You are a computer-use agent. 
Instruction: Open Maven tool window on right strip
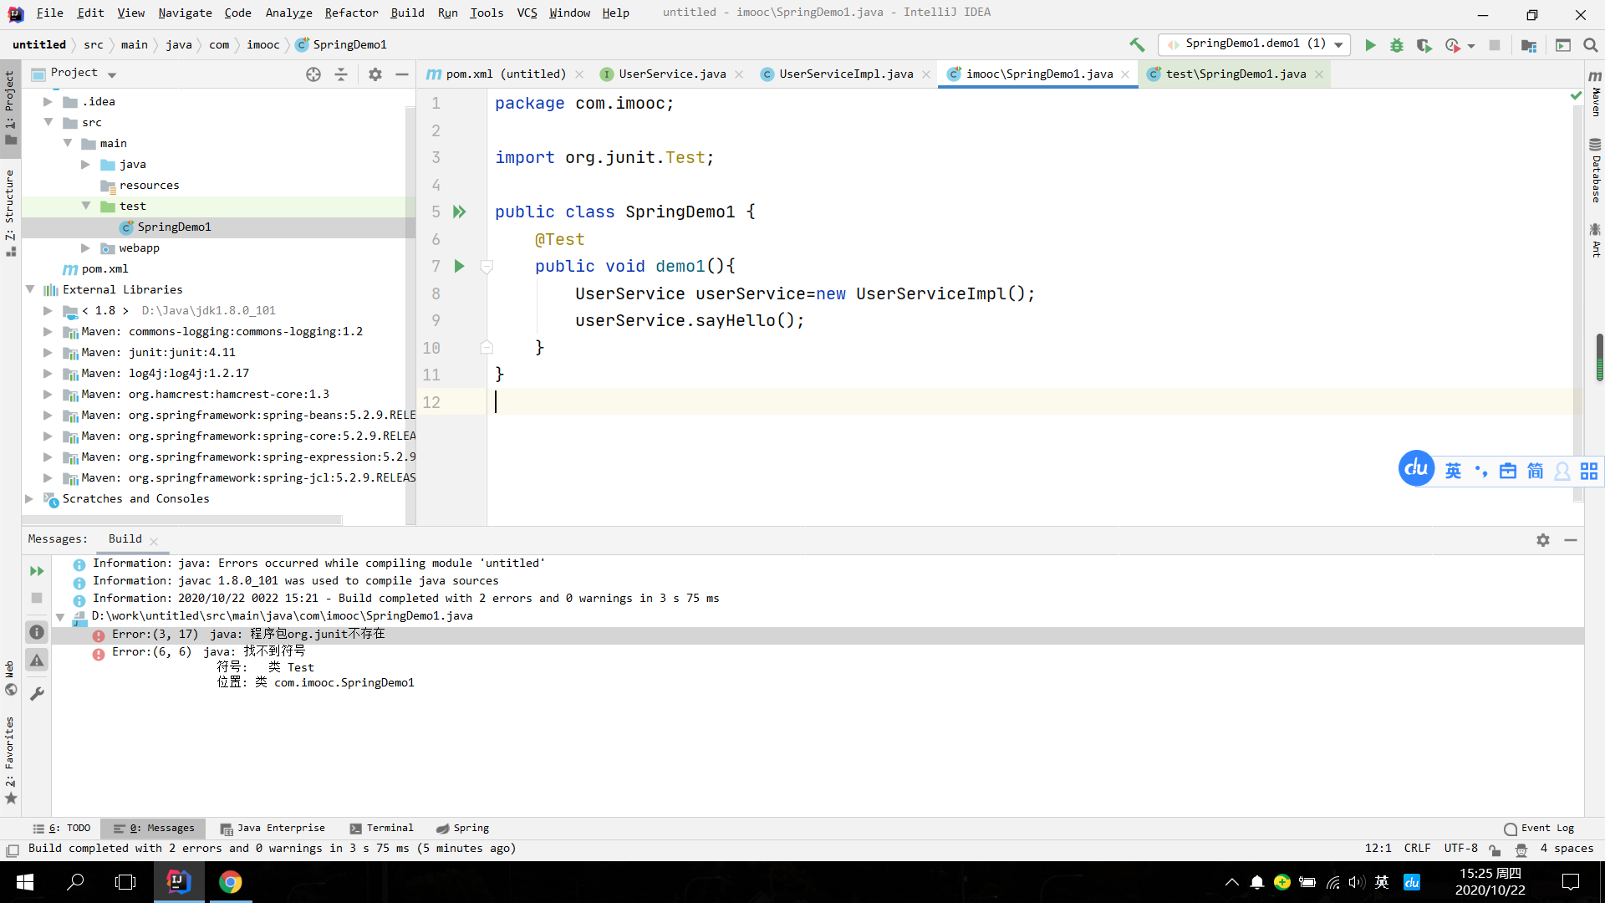click(x=1595, y=94)
